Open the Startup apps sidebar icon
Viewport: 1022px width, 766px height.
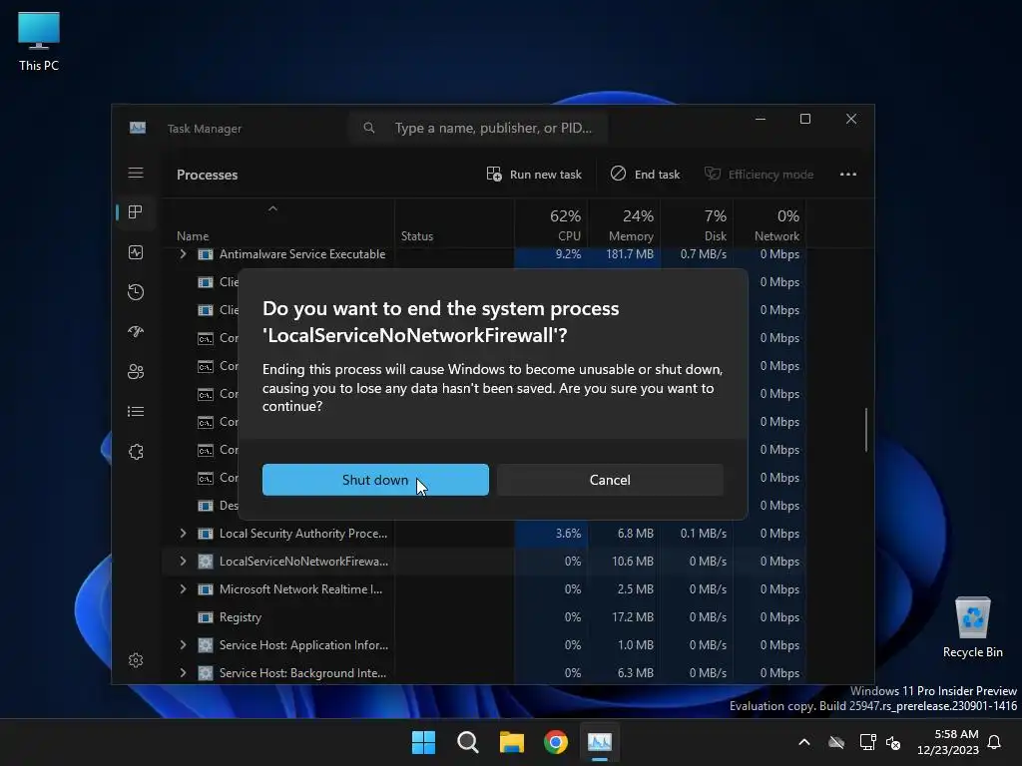click(136, 331)
